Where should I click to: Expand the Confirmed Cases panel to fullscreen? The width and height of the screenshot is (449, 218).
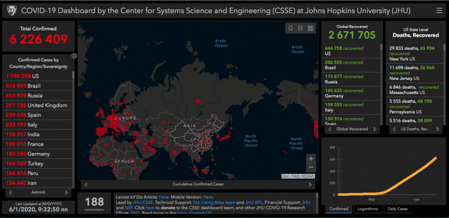[74, 56]
